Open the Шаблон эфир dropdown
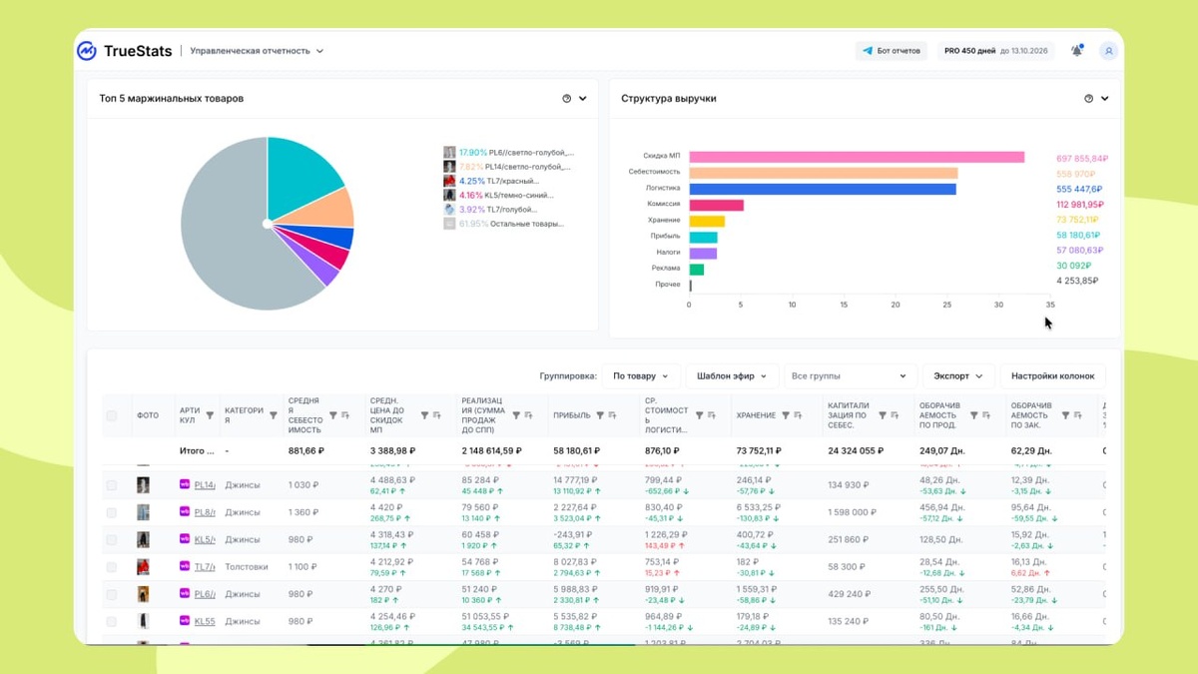 (x=732, y=376)
